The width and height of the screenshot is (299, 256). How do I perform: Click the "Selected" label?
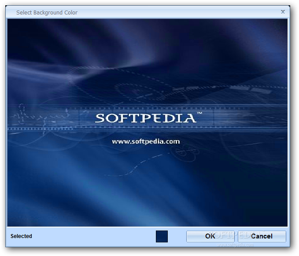click(x=21, y=236)
